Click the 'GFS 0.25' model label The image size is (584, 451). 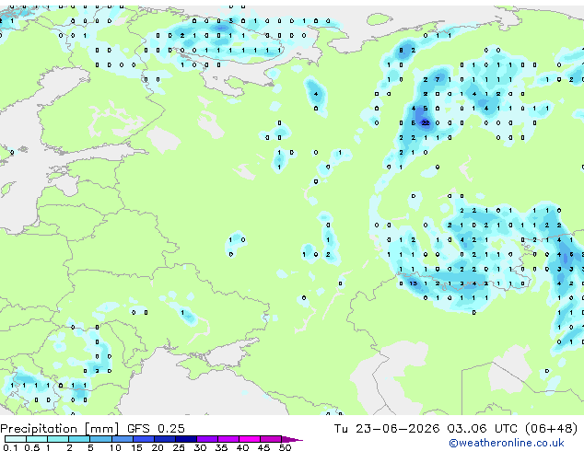click(156, 428)
